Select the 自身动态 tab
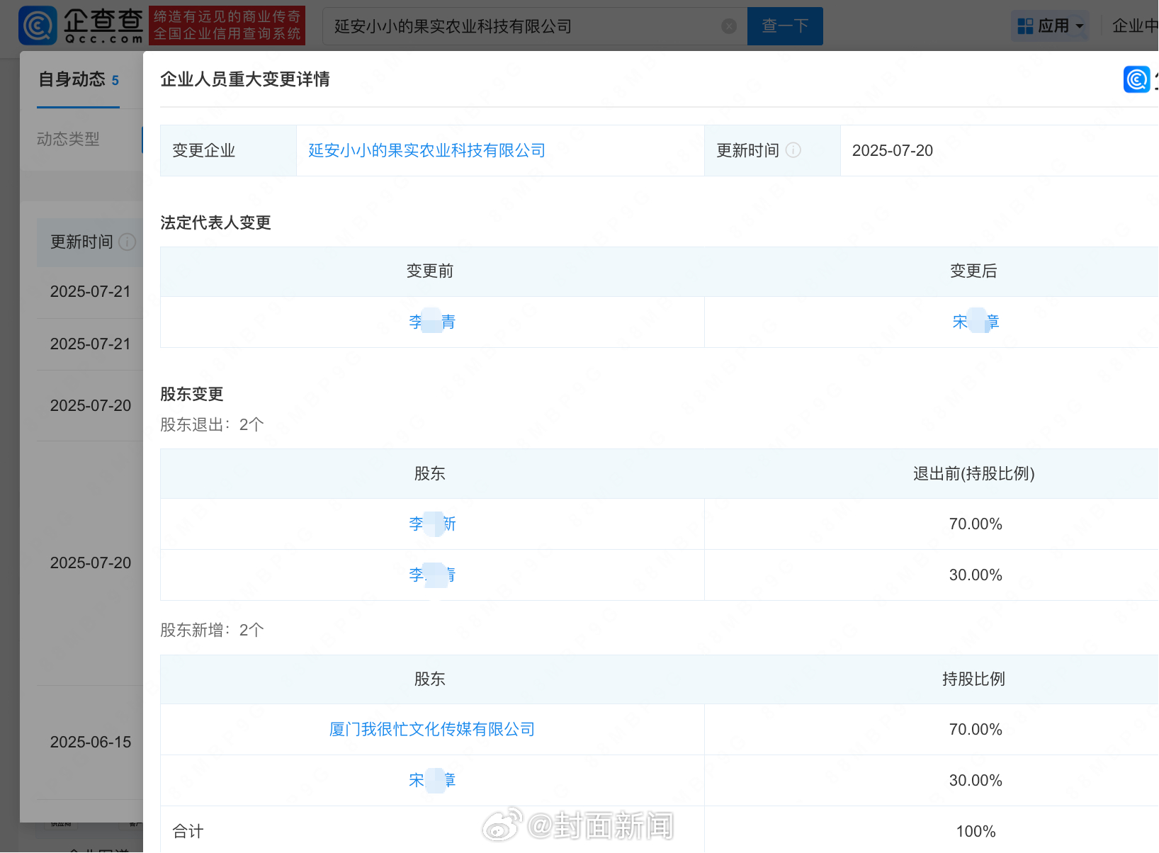 coord(78,79)
